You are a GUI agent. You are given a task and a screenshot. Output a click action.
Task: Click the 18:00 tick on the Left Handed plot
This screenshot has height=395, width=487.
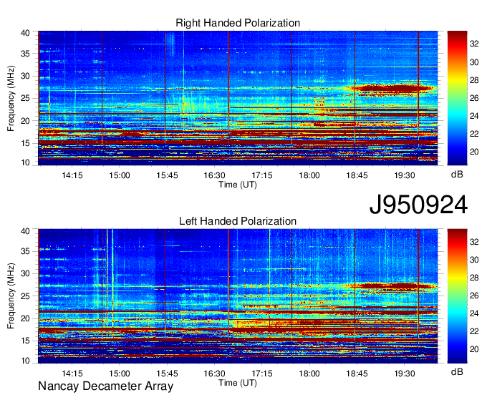[x=309, y=374]
